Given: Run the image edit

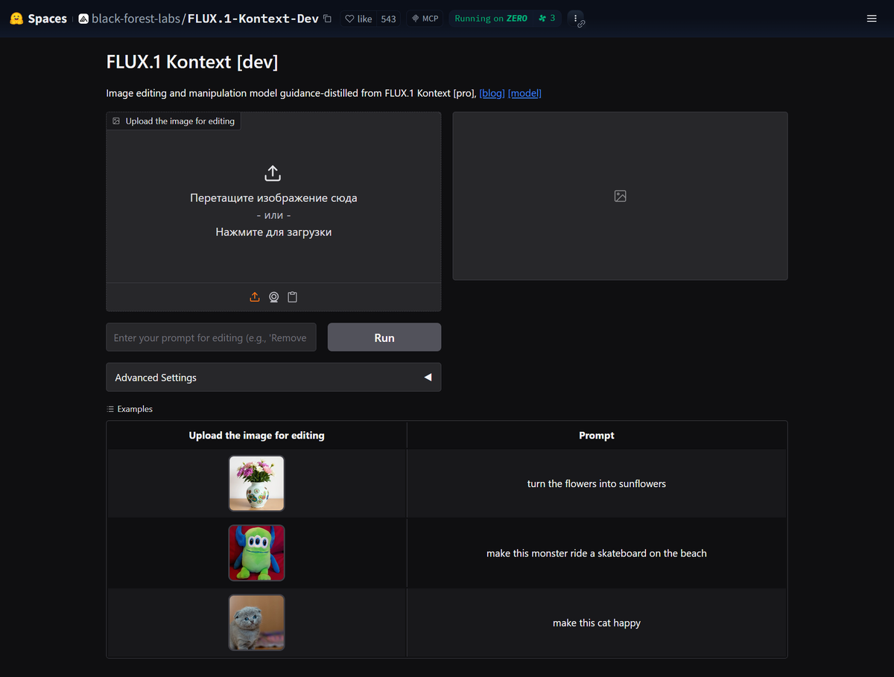Looking at the screenshot, I should 384,337.
